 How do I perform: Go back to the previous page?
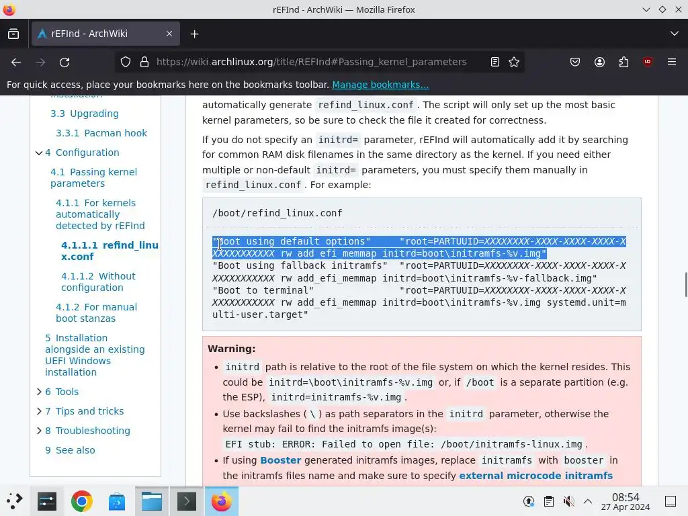[x=16, y=62]
